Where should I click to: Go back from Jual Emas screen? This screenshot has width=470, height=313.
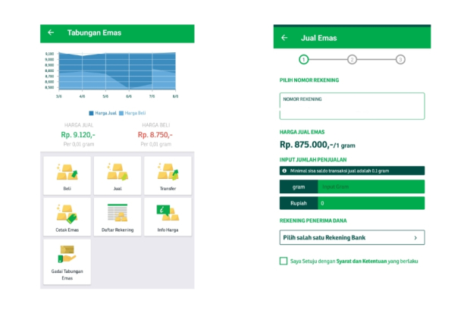click(284, 37)
